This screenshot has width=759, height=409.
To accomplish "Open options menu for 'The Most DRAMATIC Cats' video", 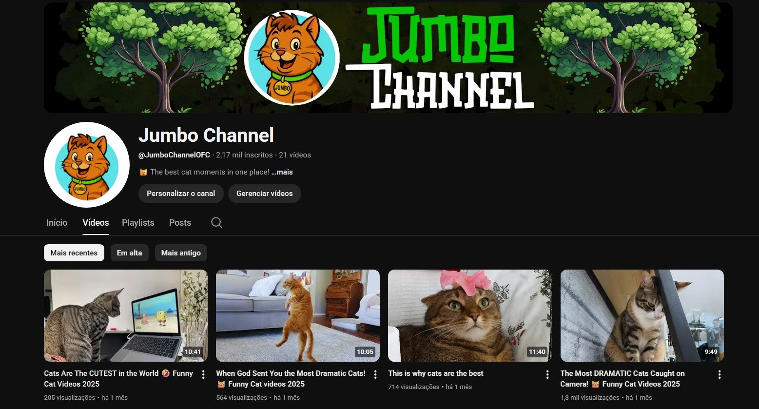I will pyautogui.click(x=720, y=374).
